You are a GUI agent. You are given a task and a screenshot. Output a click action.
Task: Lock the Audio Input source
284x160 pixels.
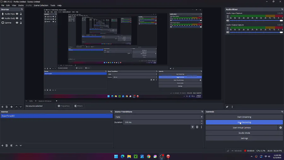21,14
